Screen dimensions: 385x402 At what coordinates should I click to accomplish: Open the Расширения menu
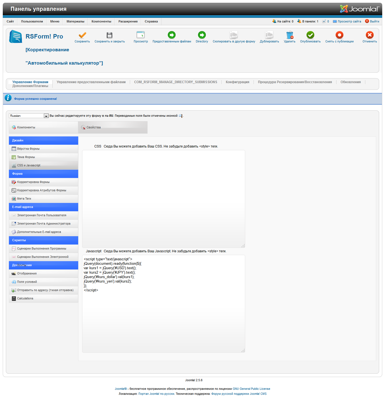[128, 21]
